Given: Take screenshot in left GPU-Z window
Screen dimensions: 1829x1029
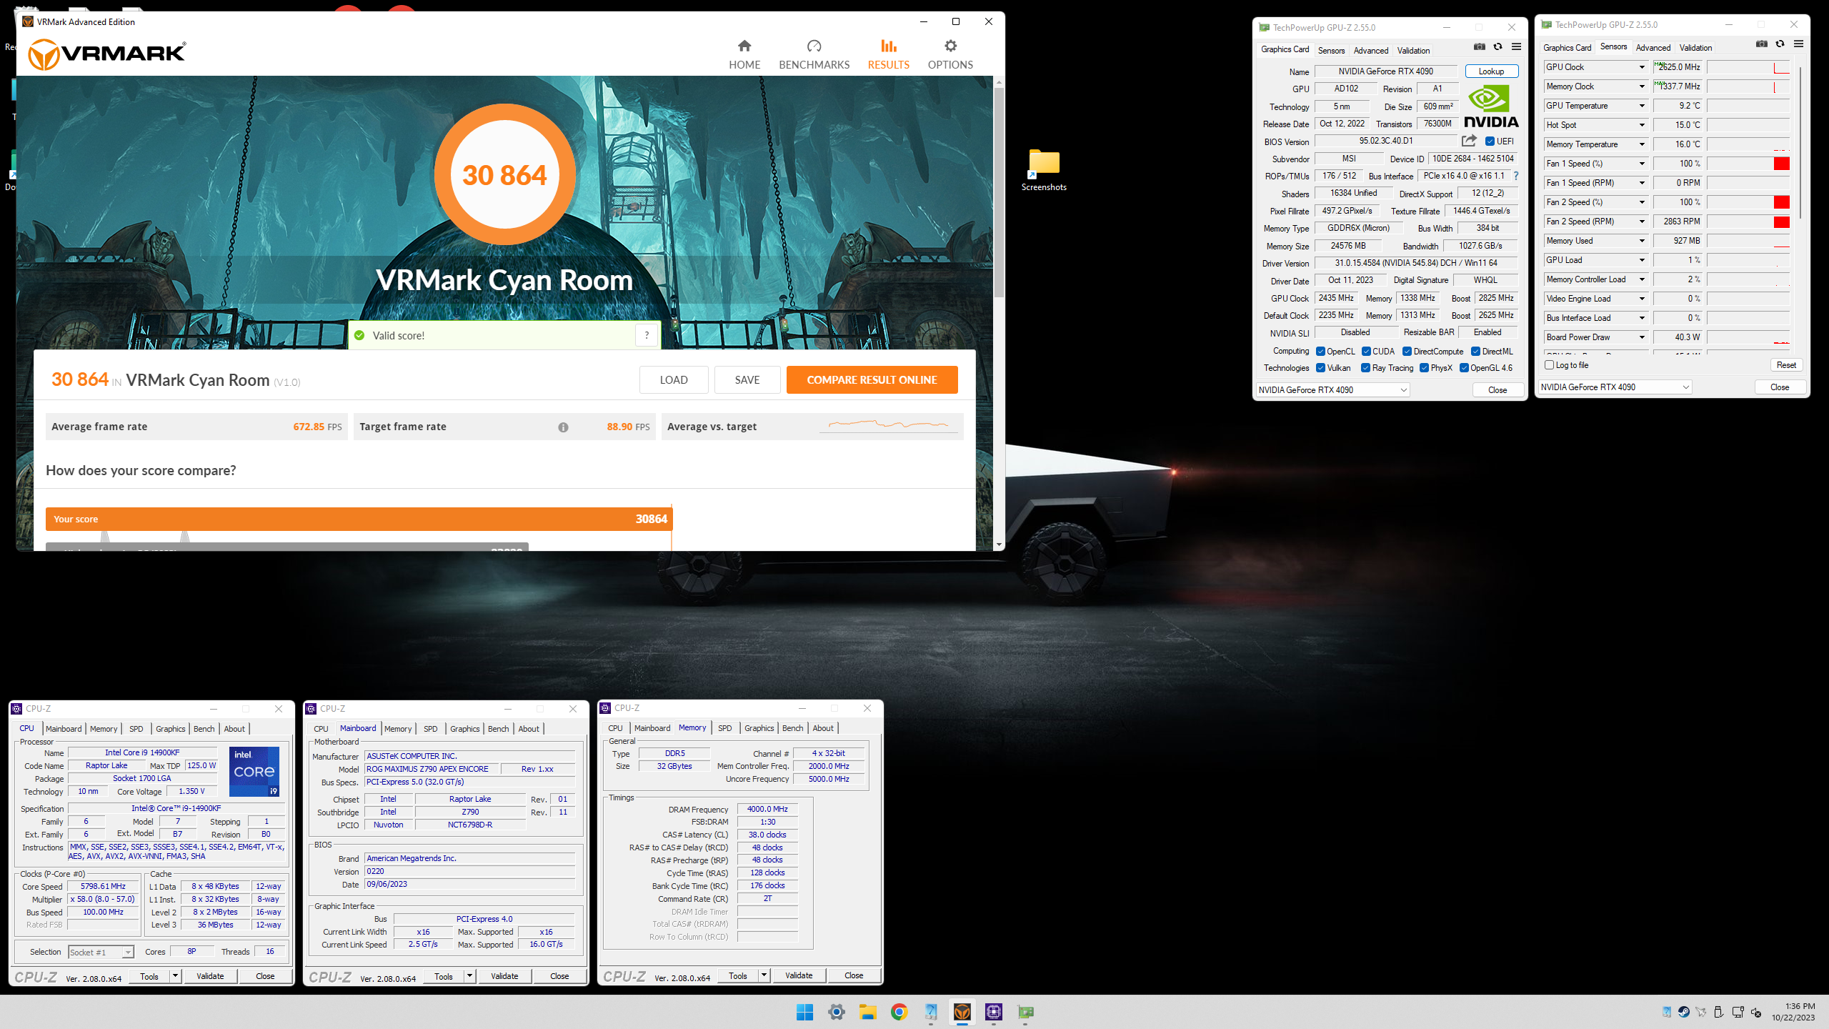Looking at the screenshot, I should [1479, 47].
